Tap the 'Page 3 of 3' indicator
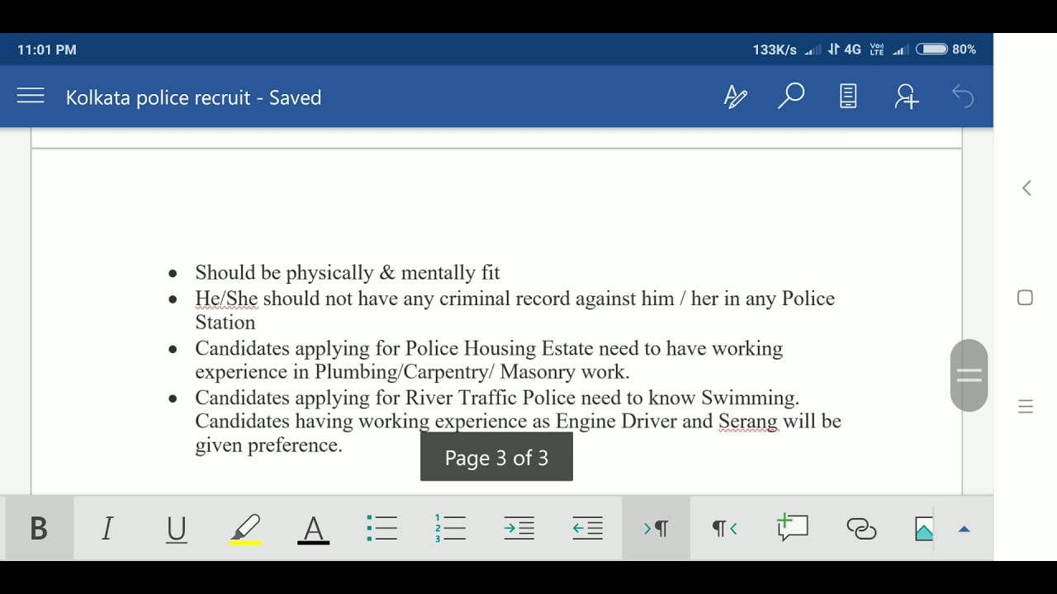 click(x=496, y=458)
